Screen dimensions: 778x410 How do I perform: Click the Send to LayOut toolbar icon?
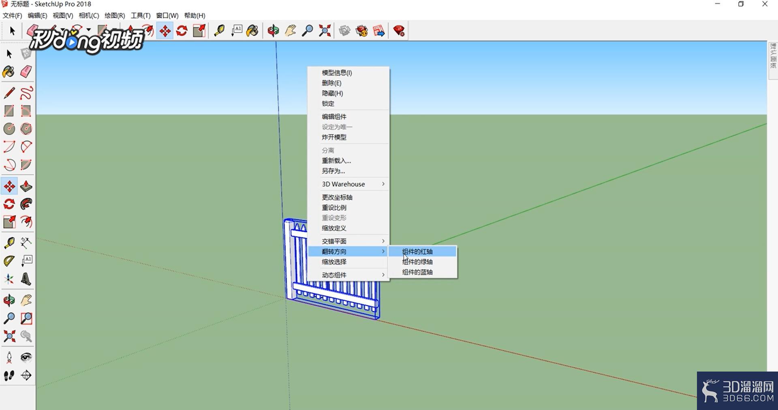pyautogui.click(x=379, y=31)
